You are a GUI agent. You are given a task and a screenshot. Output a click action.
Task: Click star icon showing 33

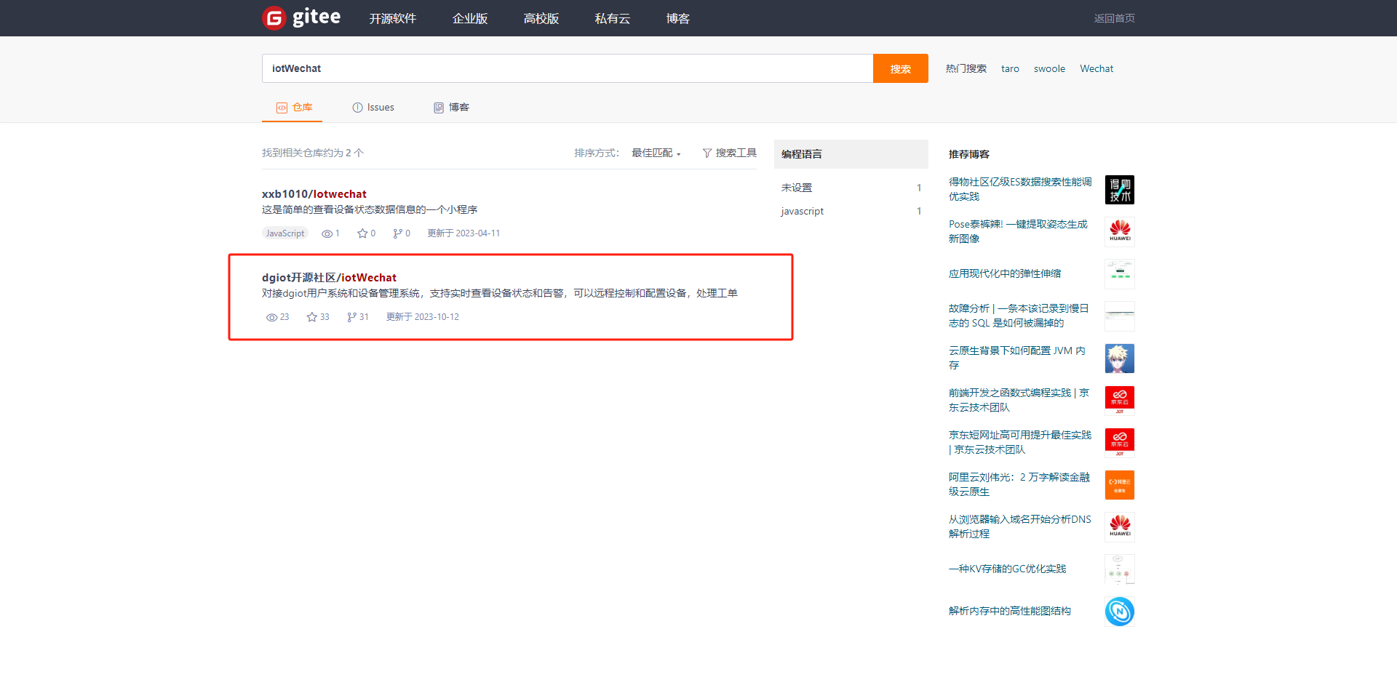pyautogui.click(x=312, y=317)
